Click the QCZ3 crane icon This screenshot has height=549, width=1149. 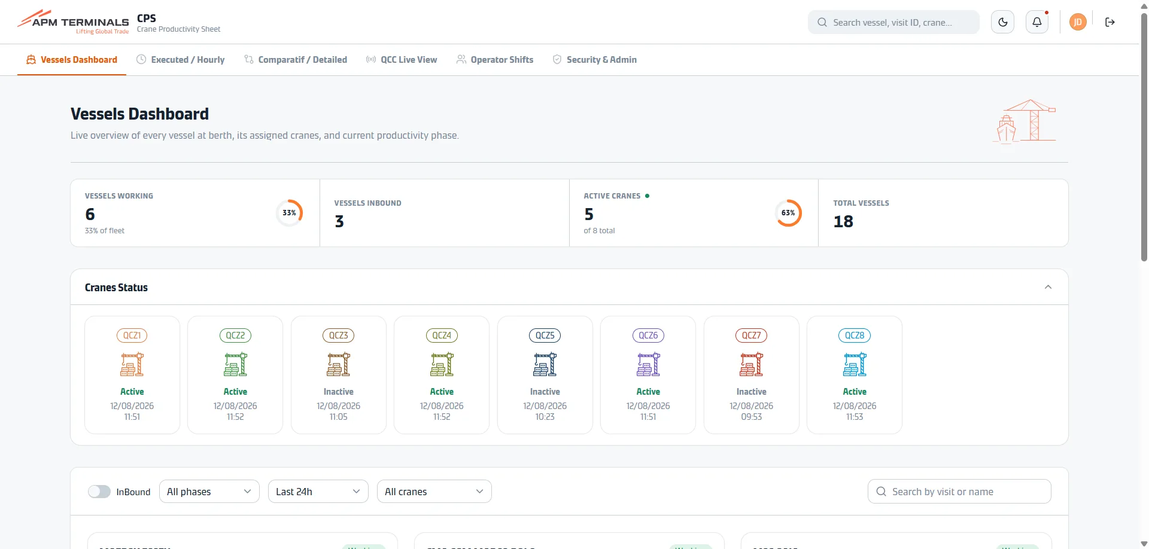click(339, 364)
